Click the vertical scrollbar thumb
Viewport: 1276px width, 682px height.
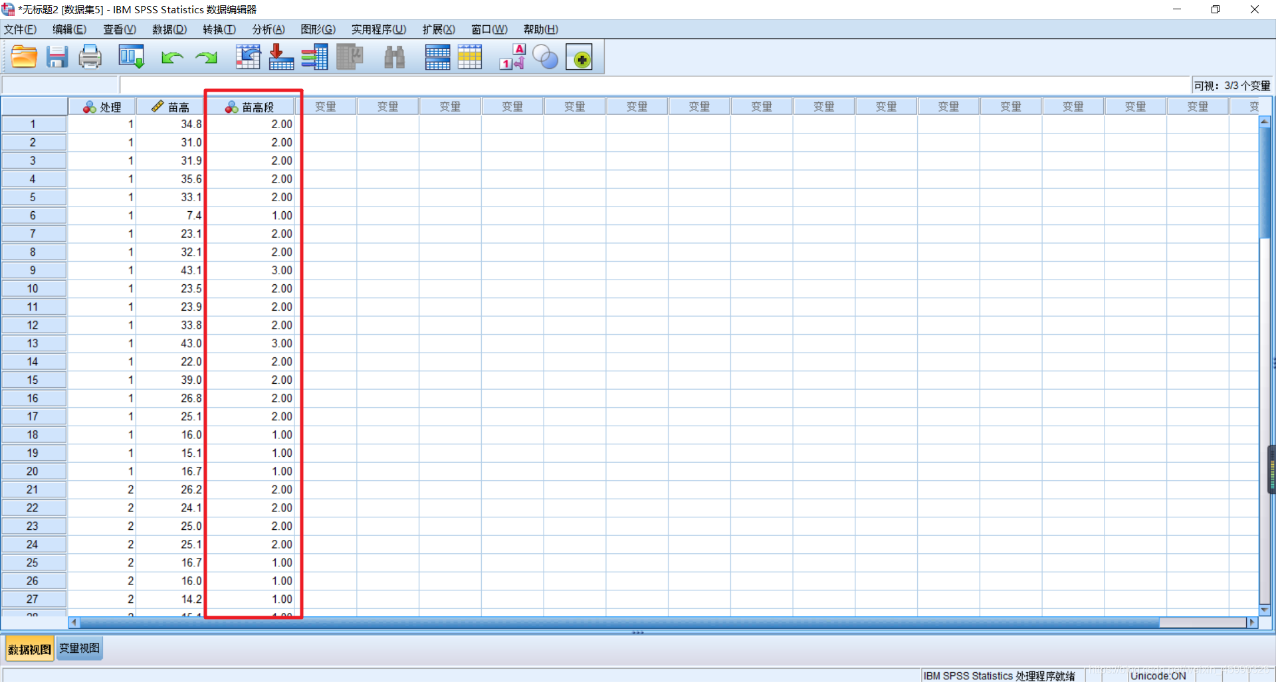pos(1265,183)
